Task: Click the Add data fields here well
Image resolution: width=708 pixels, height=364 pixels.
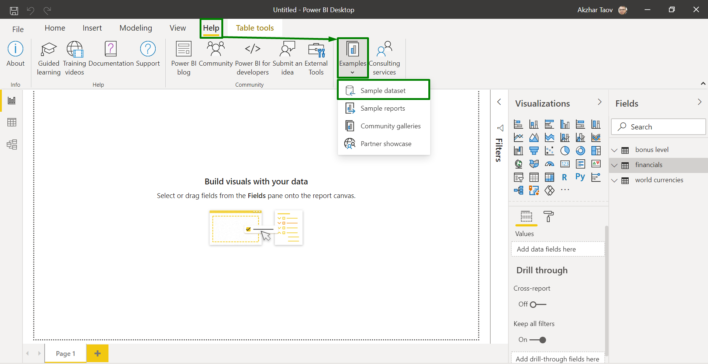Action: tap(558, 249)
